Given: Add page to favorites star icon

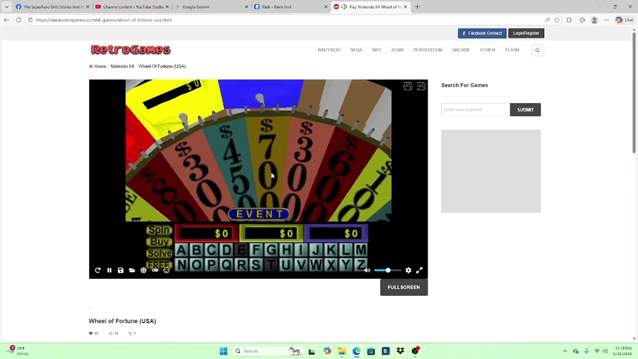Looking at the screenshot, I should point(557,20).
